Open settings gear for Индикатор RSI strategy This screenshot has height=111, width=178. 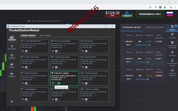click(83, 67)
